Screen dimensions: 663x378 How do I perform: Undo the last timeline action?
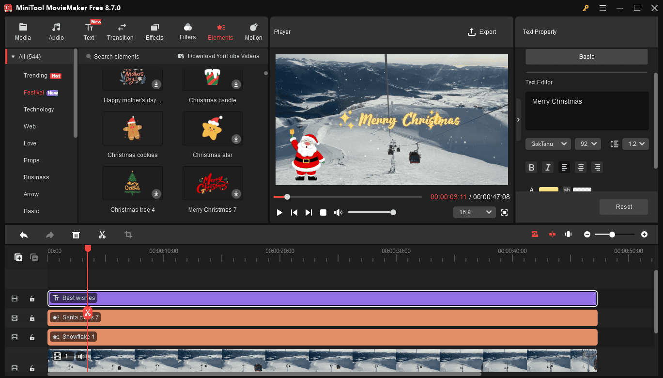[23, 235]
